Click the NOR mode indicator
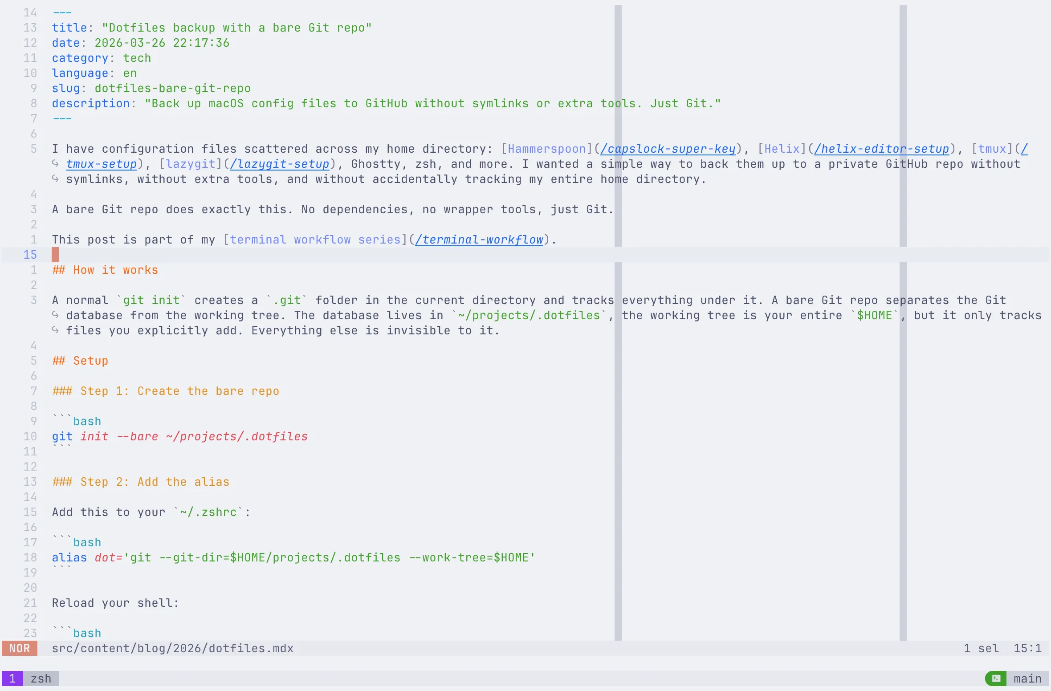This screenshot has width=1051, height=691. (20, 648)
